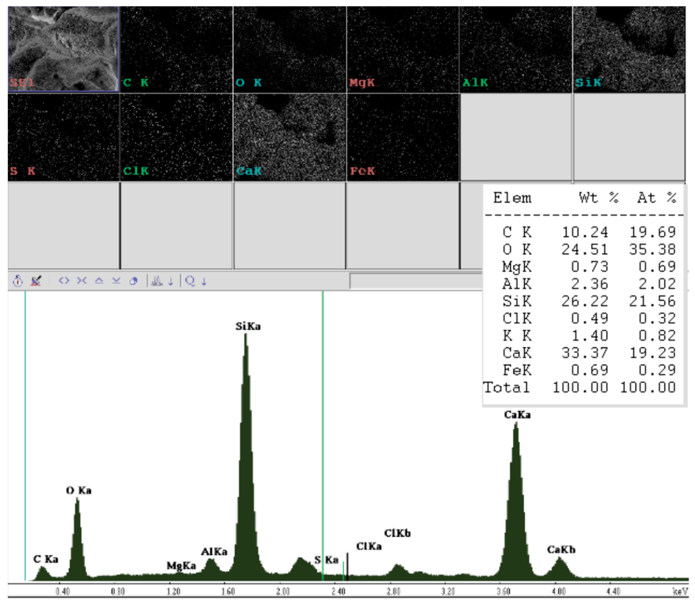Click the empty status field beside toolbar

click(x=416, y=281)
